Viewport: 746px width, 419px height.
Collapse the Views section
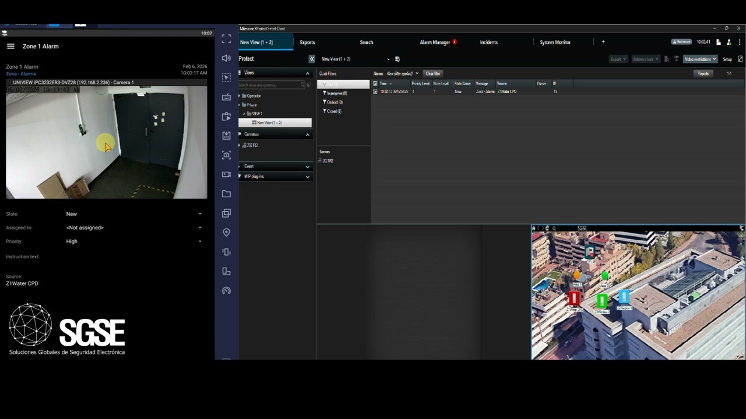308,73
